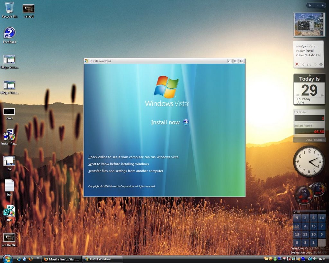Open What to know before installing Windows
Viewport: 329px width, 263px height.
119,164
